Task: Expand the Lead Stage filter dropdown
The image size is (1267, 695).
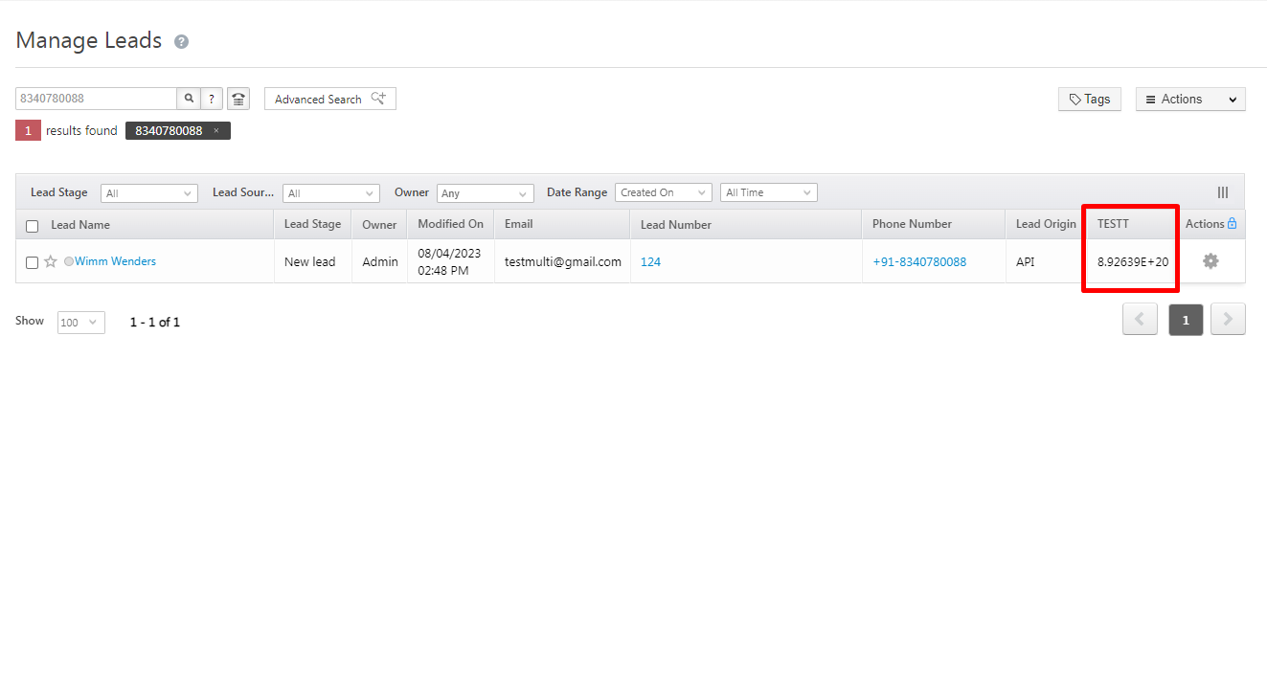Action: click(148, 193)
